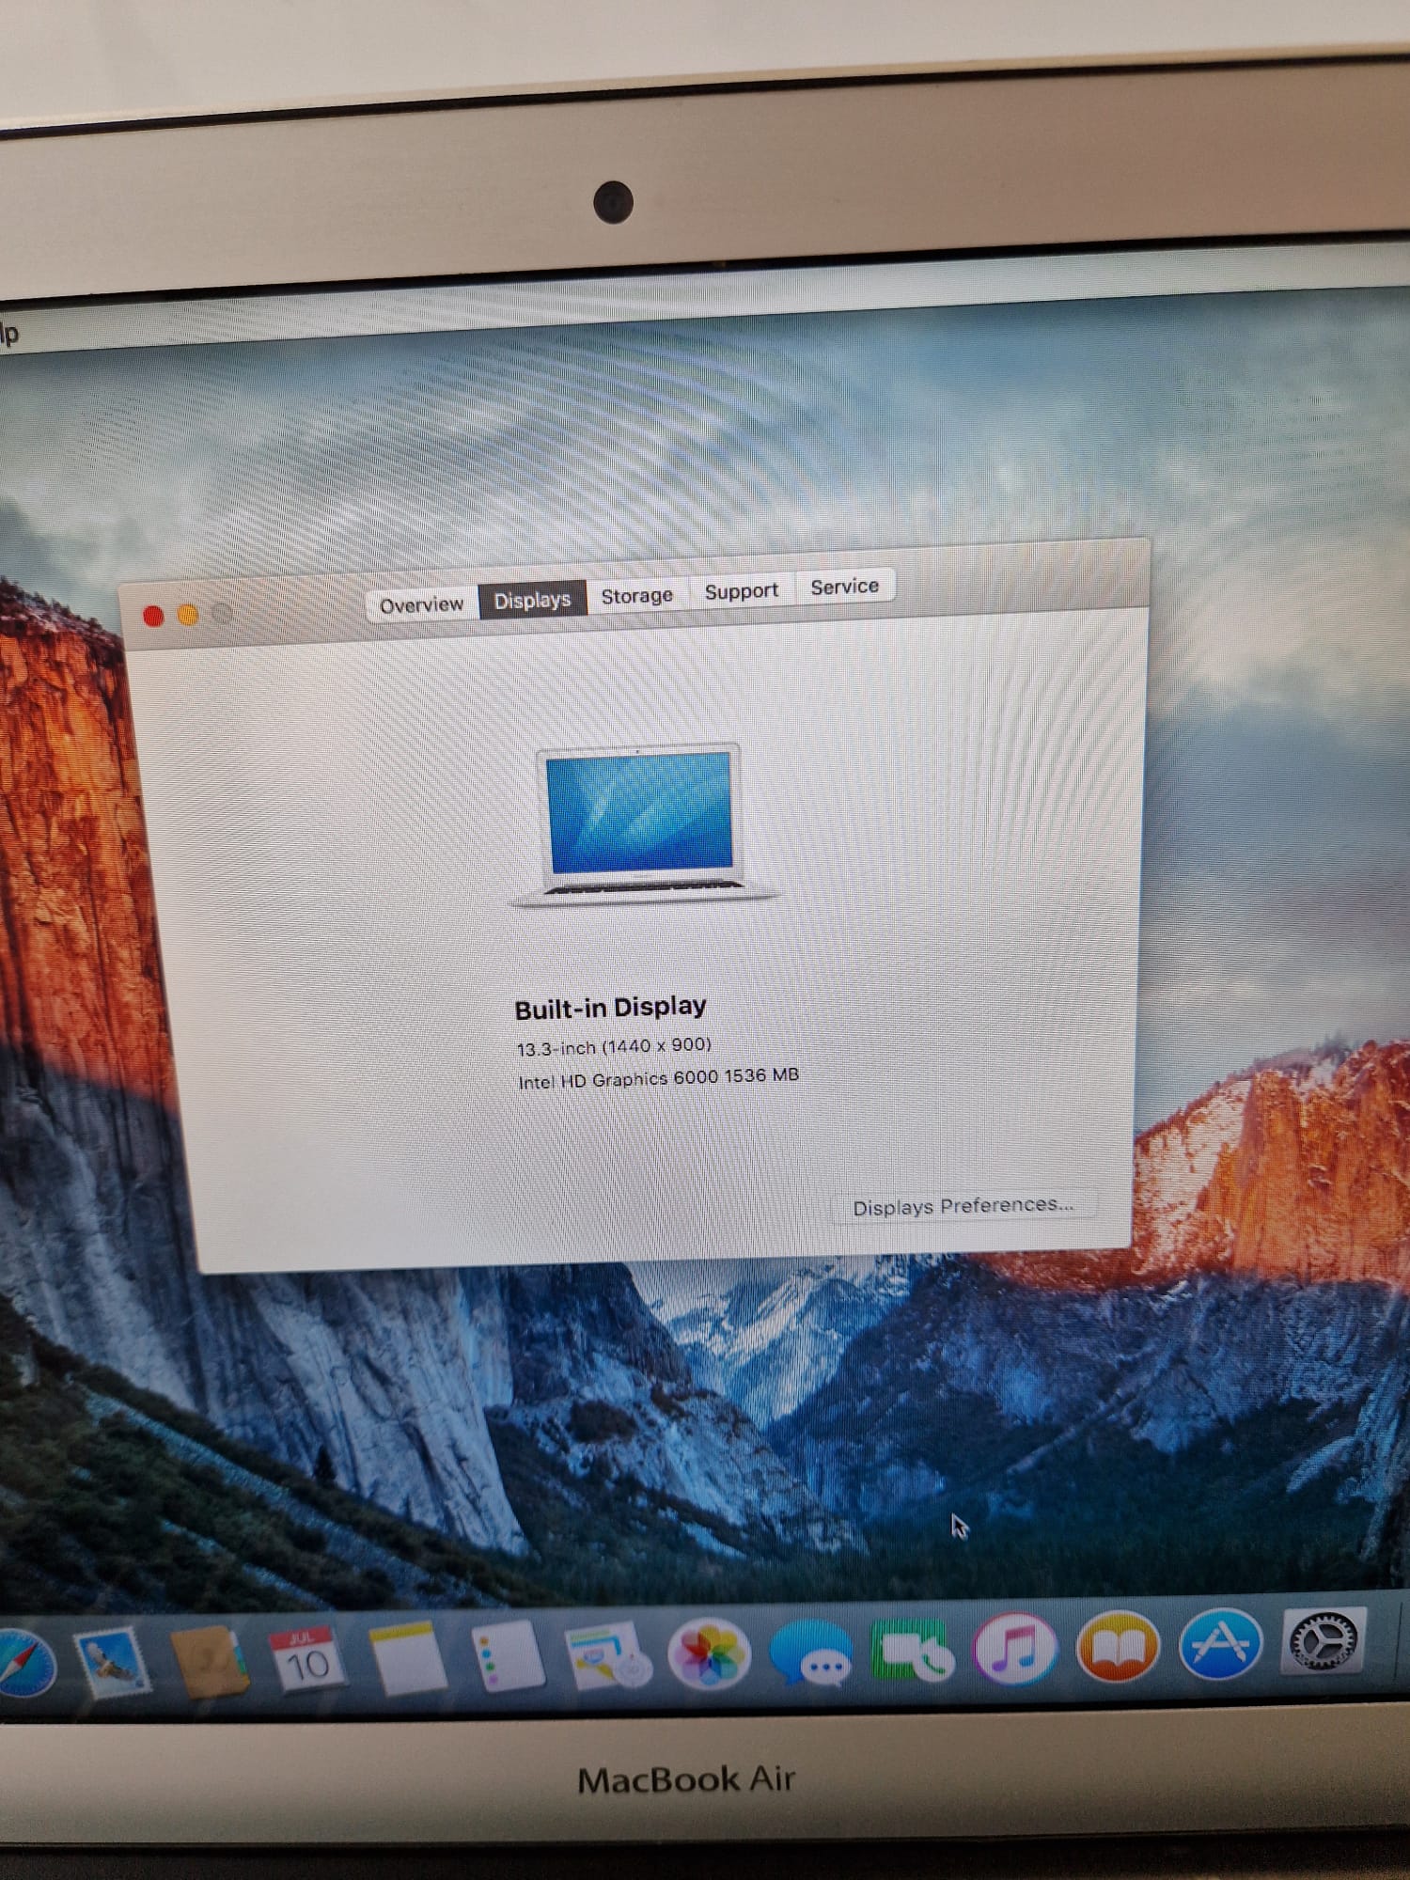Open the iBooks app icon
The height and width of the screenshot is (1880, 1410).
pos(1118,1646)
